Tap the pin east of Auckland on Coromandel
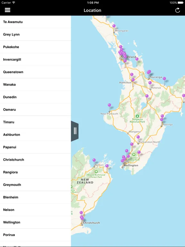 pyautogui.click(x=137, y=59)
